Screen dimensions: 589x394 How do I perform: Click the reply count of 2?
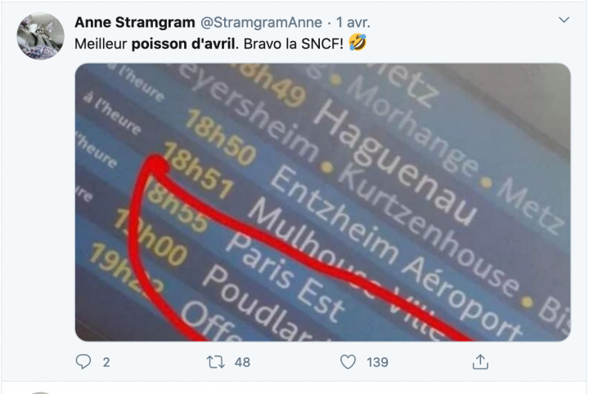(106, 362)
